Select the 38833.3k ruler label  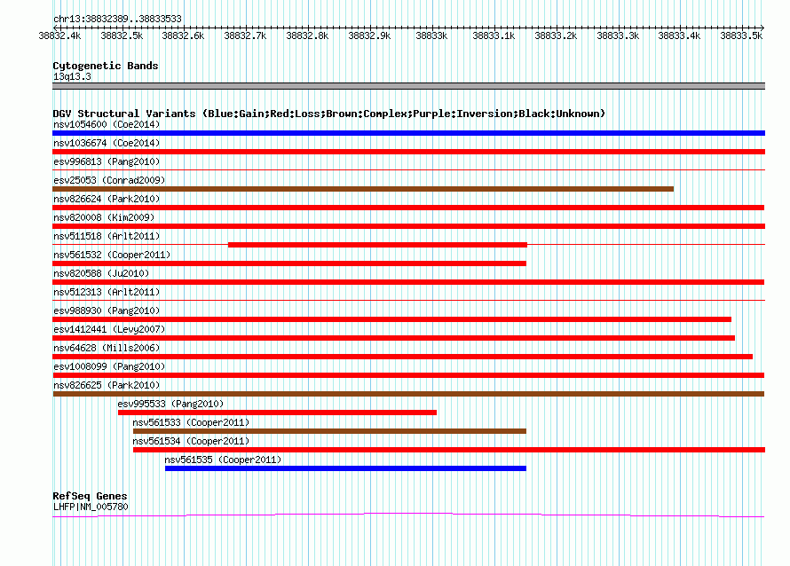(618, 35)
